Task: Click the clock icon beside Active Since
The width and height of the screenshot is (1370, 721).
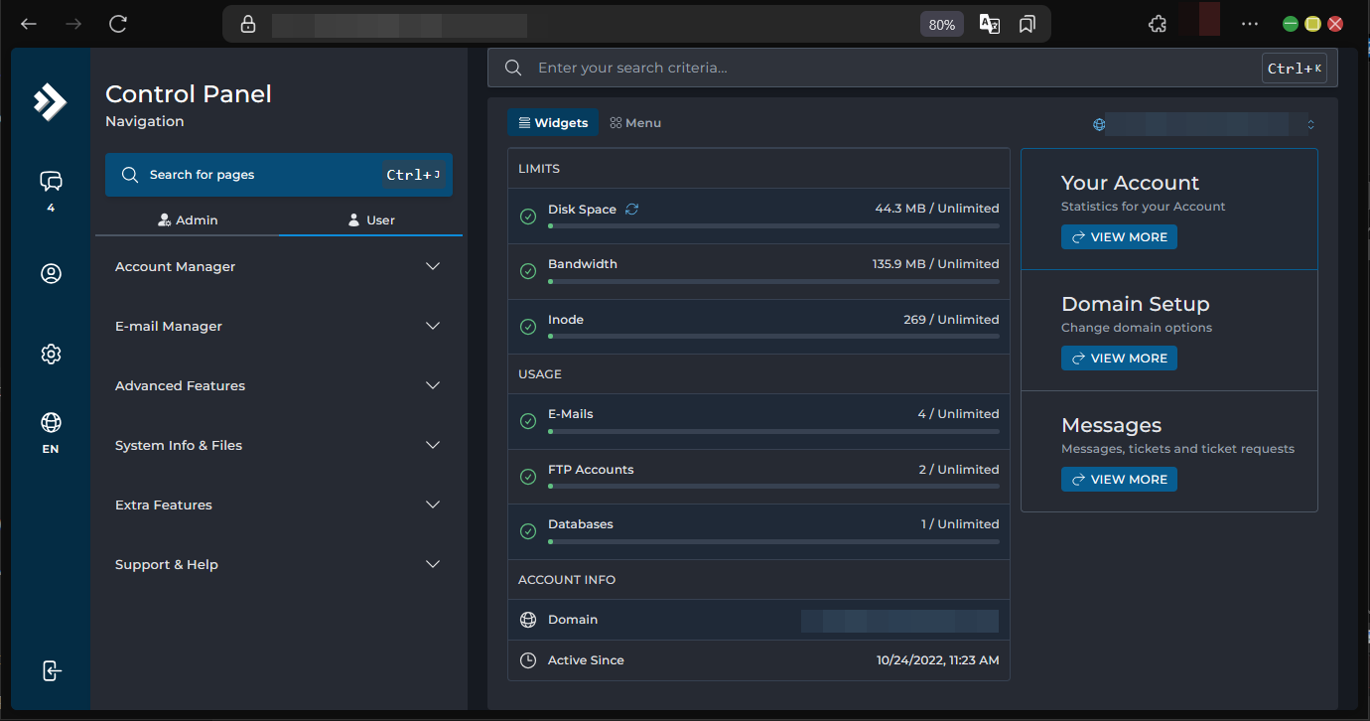Action: 528,660
